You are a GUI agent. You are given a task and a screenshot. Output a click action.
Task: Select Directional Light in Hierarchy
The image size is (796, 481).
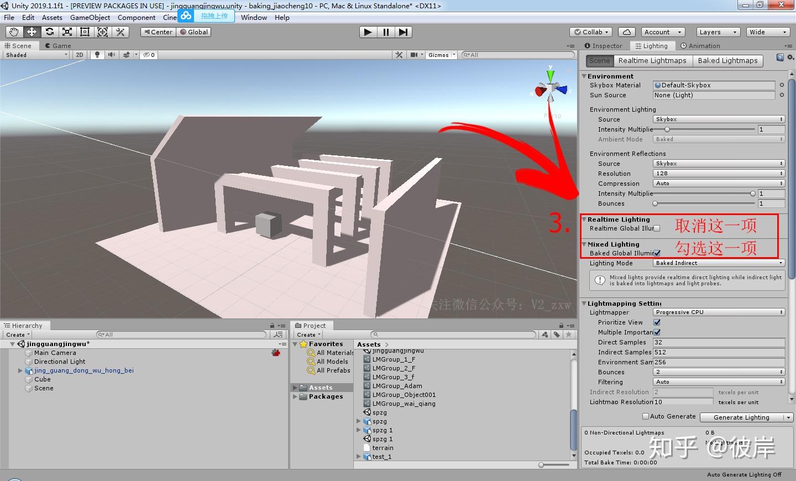[x=60, y=362]
